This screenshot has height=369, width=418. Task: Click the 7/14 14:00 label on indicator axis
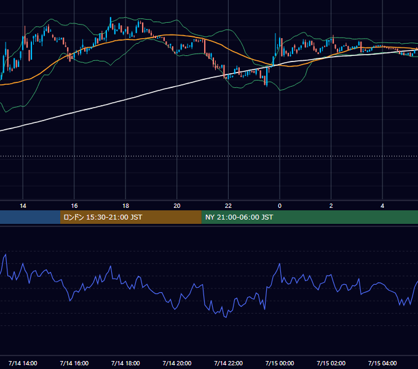(23, 363)
